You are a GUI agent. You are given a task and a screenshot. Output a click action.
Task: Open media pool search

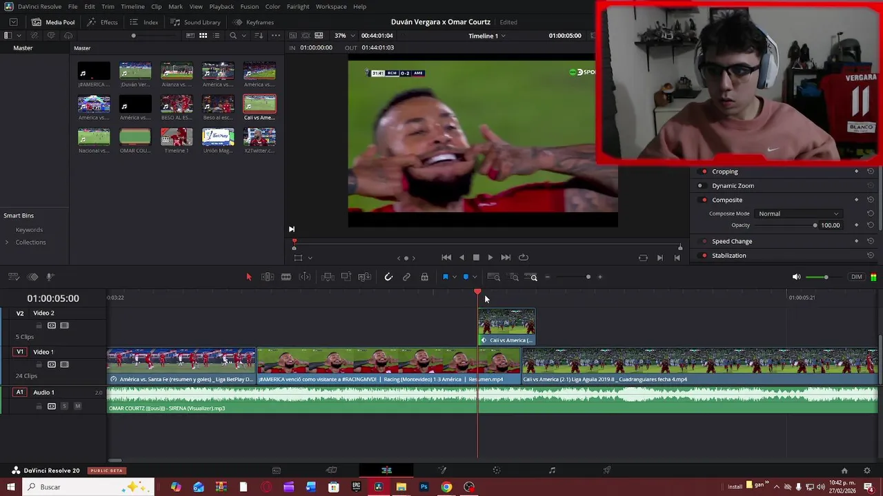pos(233,35)
